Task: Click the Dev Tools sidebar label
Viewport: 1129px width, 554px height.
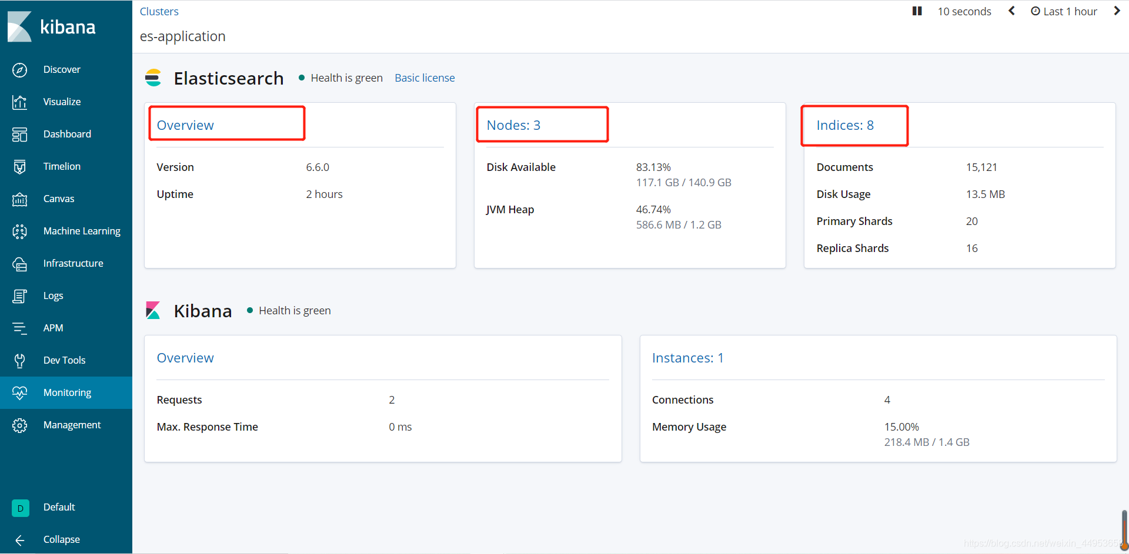Action: pos(64,360)
